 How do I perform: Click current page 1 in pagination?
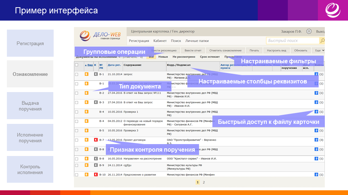pyautogui.click(x=198, y=182)
